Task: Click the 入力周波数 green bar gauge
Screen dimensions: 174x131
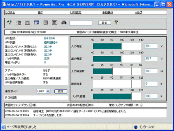Action: pyautogui.click(x=103, y=71)
